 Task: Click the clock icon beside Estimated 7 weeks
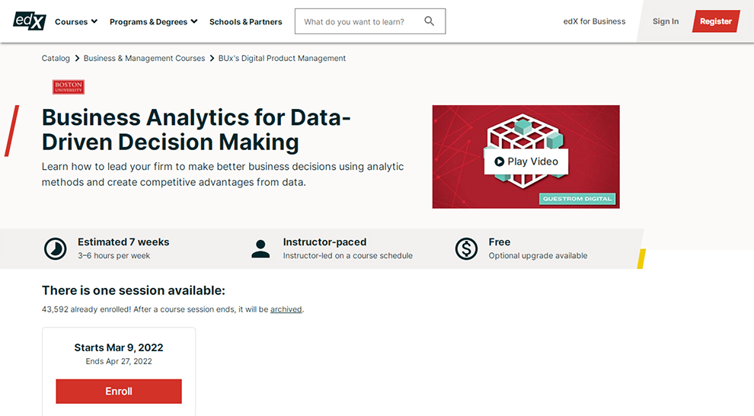point(56,248)
